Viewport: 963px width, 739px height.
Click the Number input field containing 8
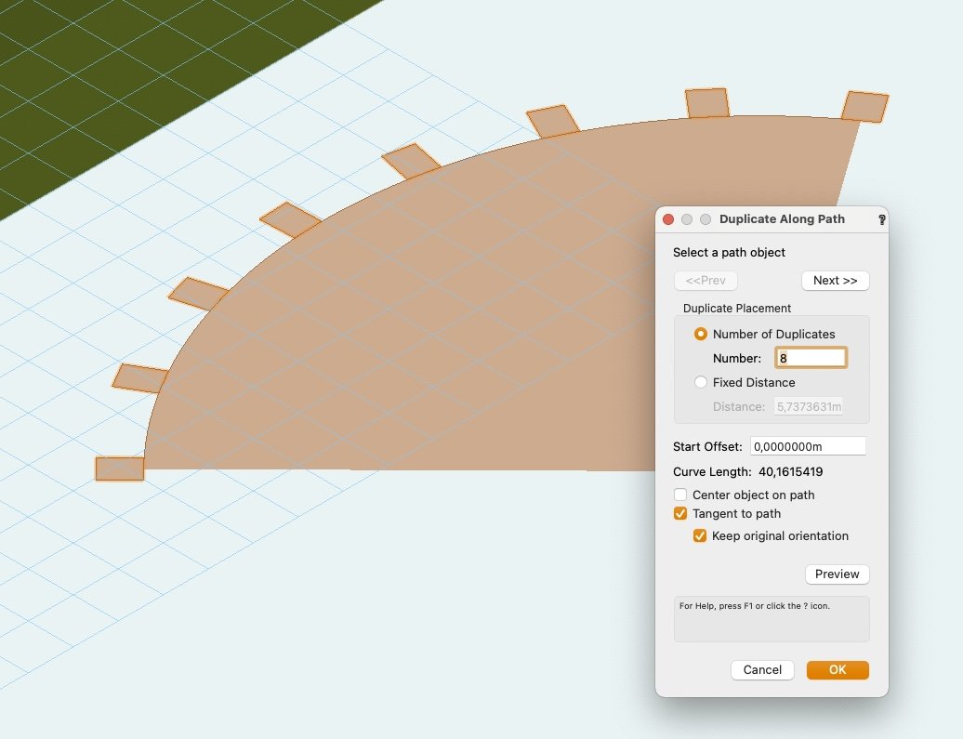(x=811, y=358)
